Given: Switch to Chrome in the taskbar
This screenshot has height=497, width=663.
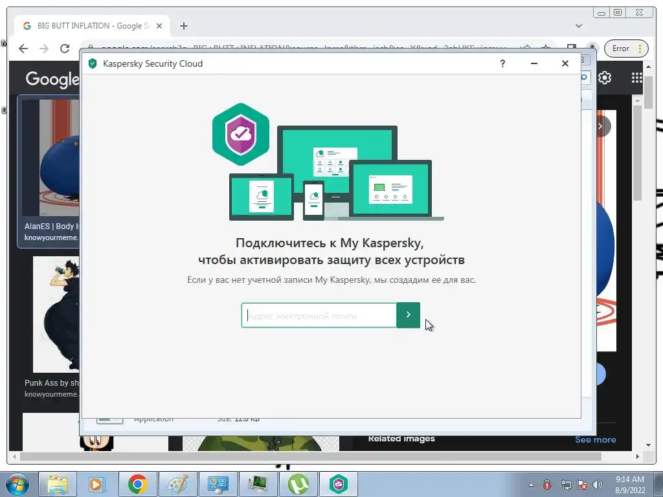Looking at the screenshot, I should pos(138,485).
